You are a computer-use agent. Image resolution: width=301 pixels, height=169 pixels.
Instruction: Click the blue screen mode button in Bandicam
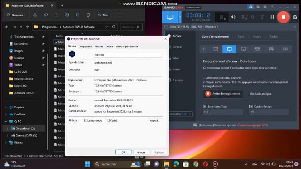[170, 17]
